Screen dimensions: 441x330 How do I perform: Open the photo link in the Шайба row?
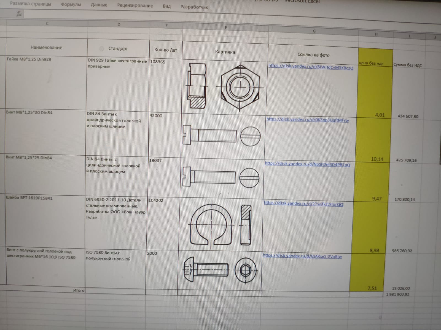point(303,204)
